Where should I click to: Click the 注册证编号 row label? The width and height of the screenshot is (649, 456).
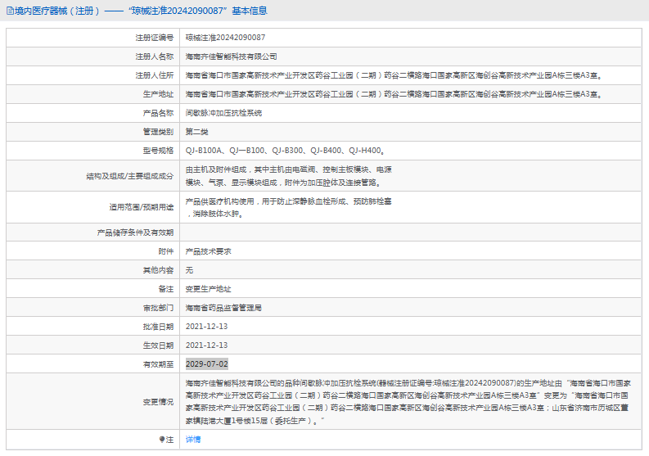155,38
